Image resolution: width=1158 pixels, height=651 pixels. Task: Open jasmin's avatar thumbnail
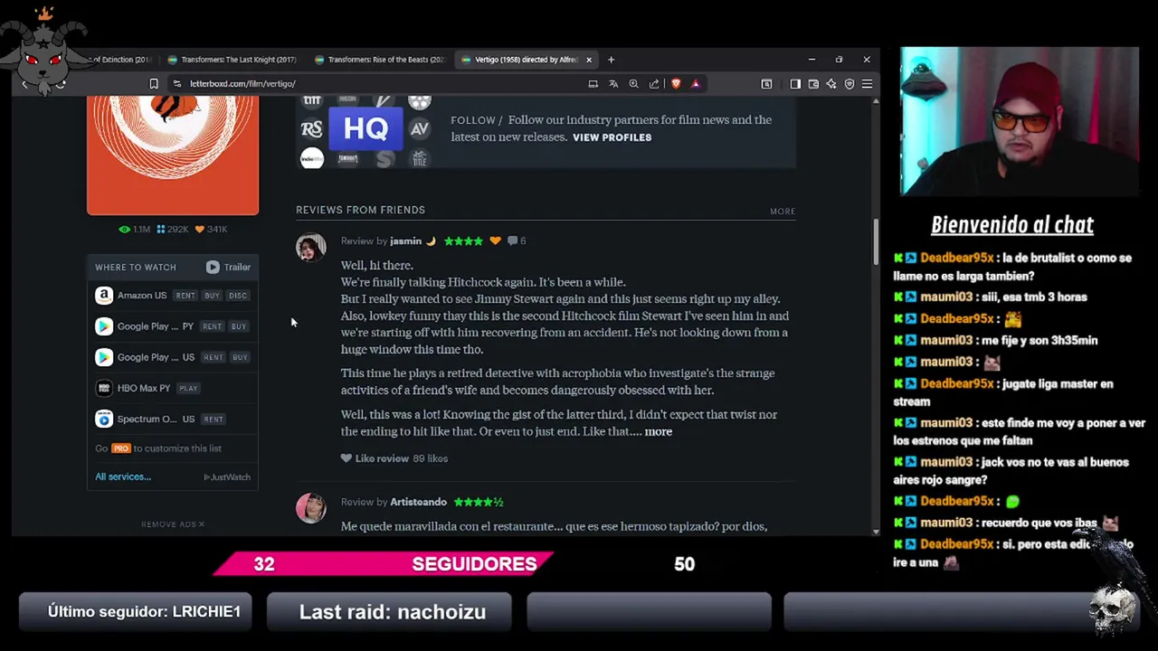pos(310,247)
